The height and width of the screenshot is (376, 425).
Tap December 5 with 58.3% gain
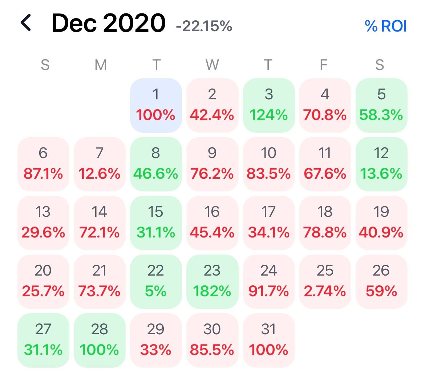tap(381, 105)
